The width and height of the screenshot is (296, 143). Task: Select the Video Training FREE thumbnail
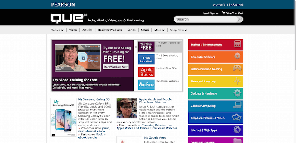[146, 47]
